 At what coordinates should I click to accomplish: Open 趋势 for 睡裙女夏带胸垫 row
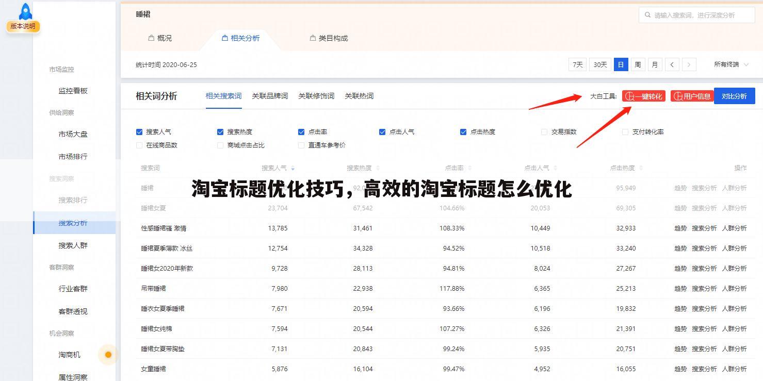point(680,349)
